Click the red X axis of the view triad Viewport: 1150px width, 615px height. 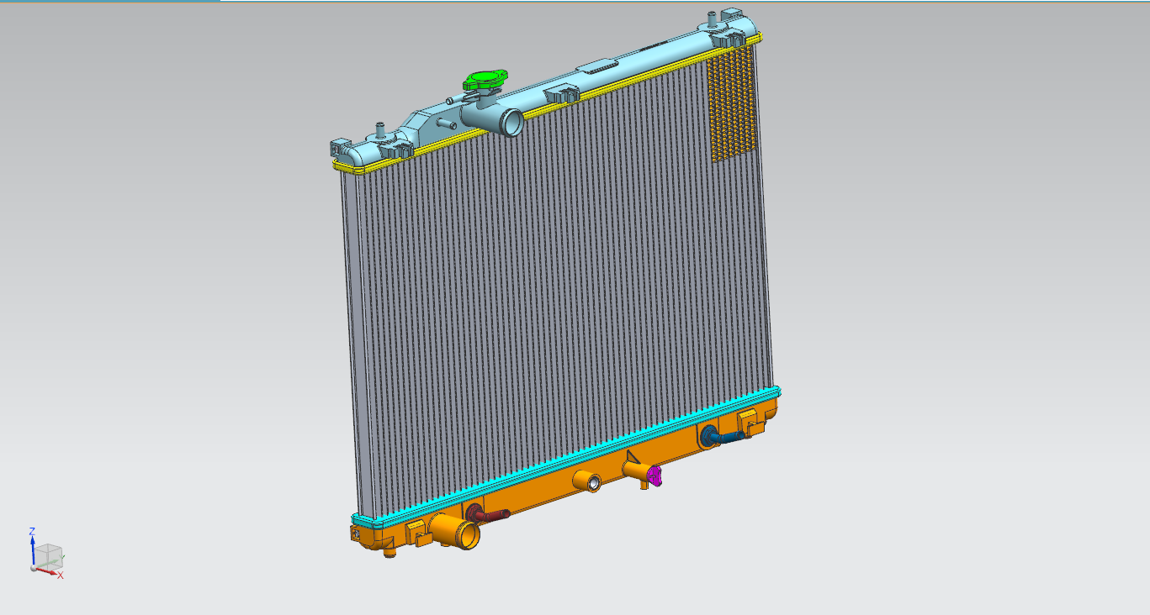(x=49, y=572)
